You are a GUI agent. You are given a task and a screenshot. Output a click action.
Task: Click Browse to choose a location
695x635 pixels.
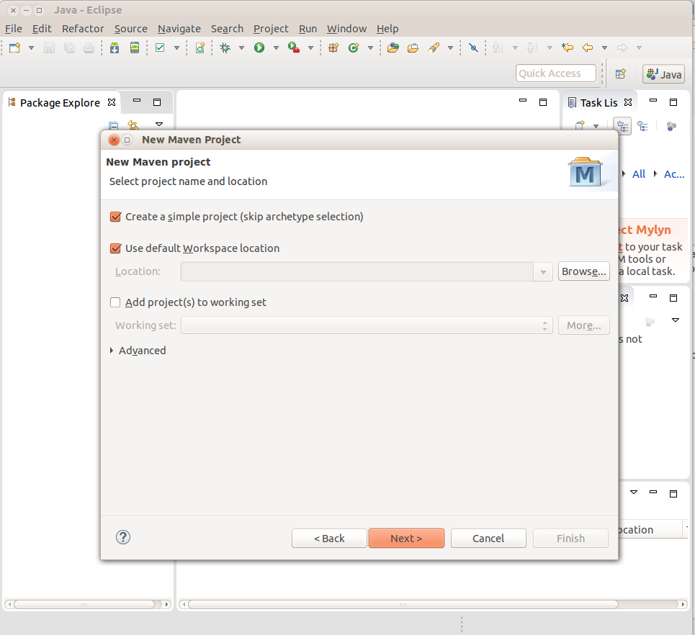(583, 271)
